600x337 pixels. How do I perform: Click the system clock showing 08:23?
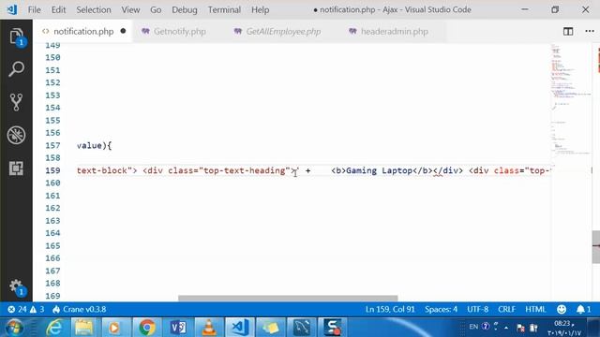563,328
